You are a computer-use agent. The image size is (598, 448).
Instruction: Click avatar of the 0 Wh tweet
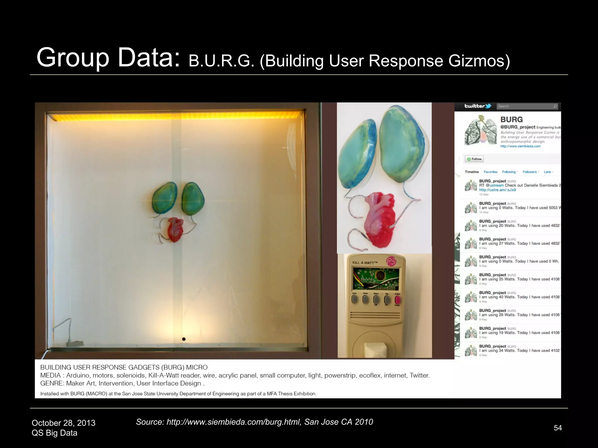tap(471, 262)
